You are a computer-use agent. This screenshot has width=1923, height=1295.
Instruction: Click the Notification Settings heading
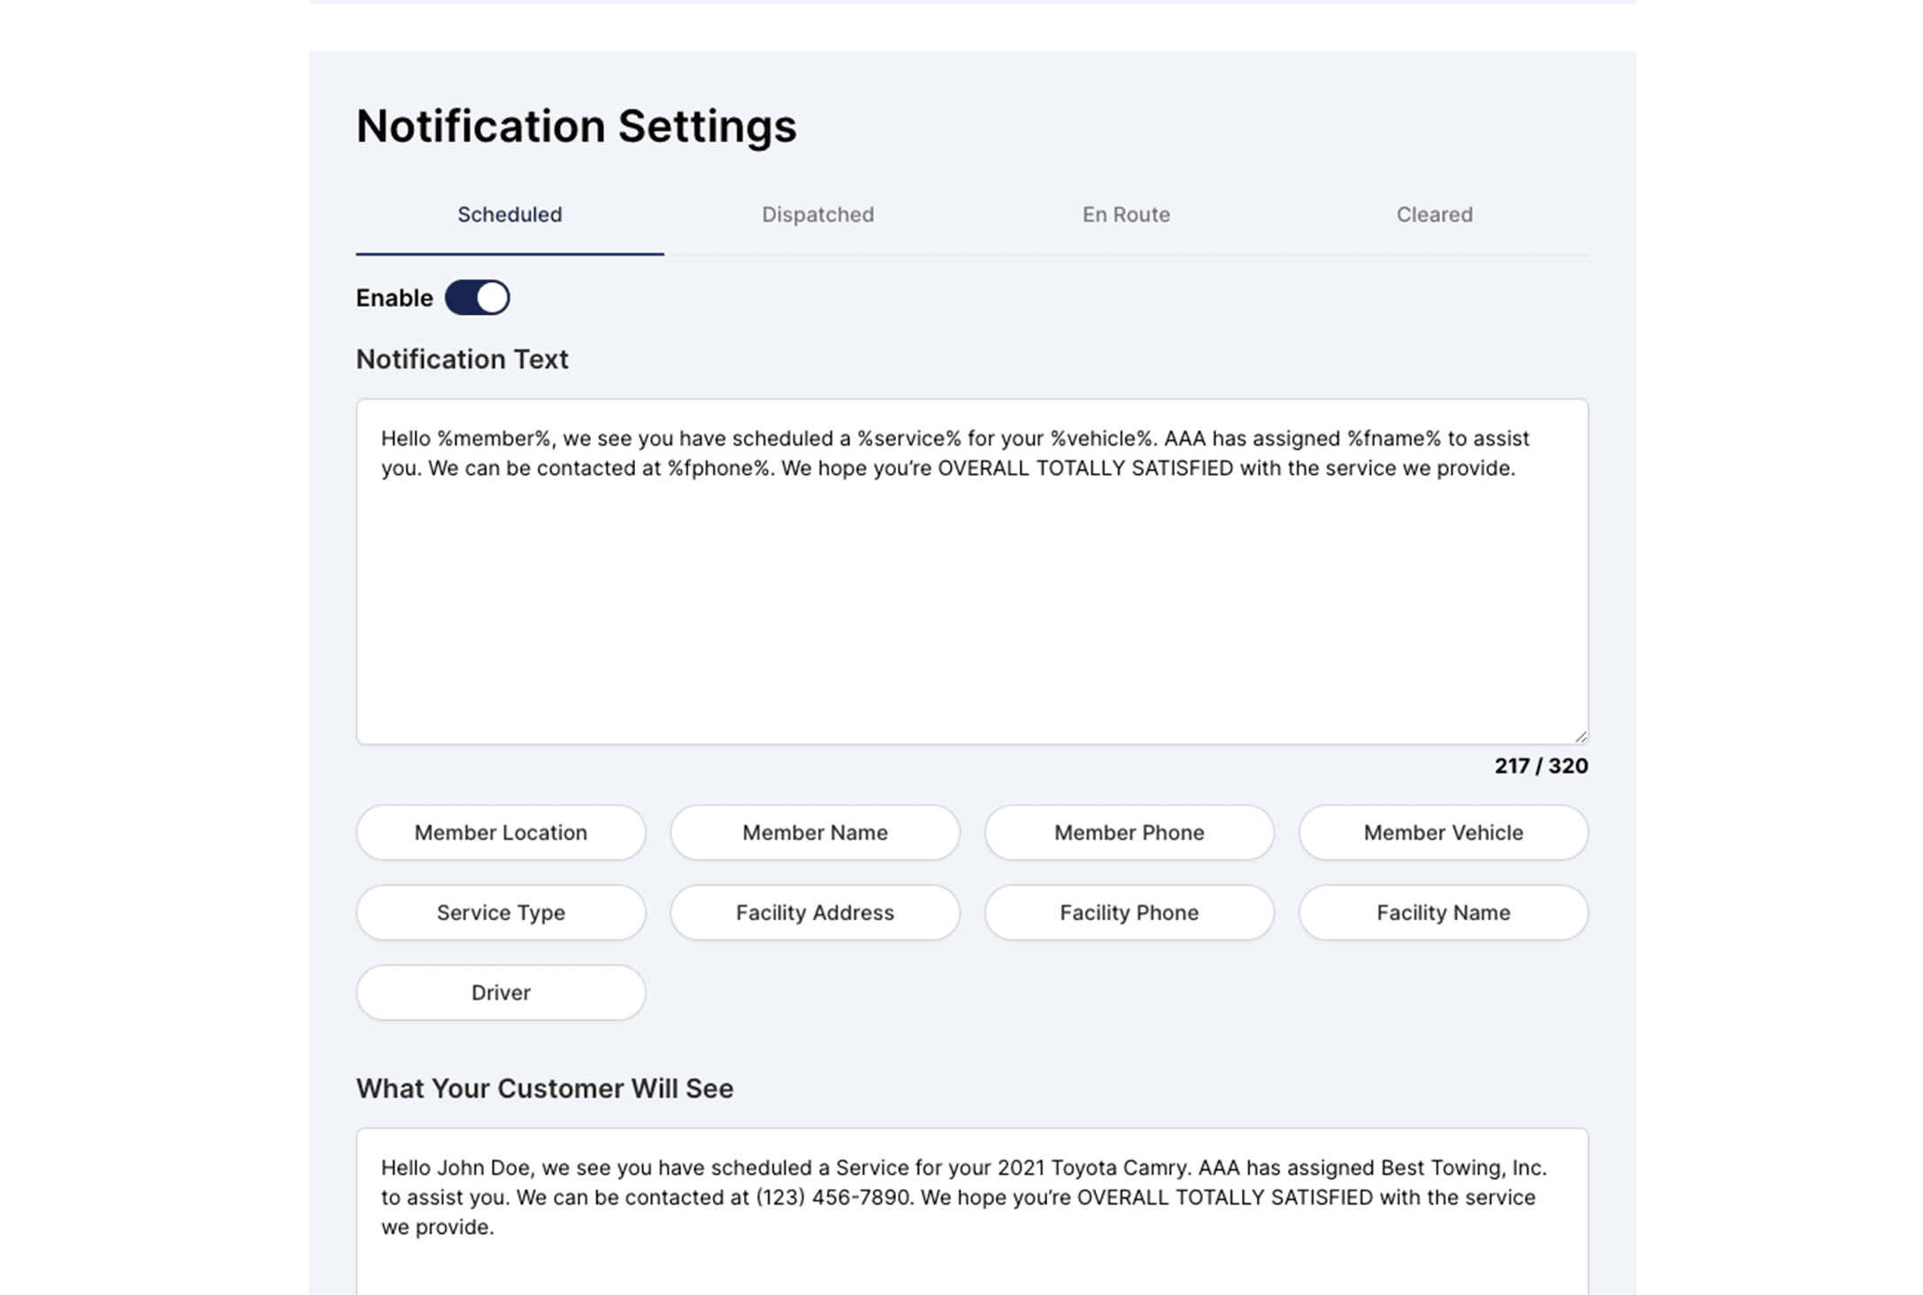point(576,126)
